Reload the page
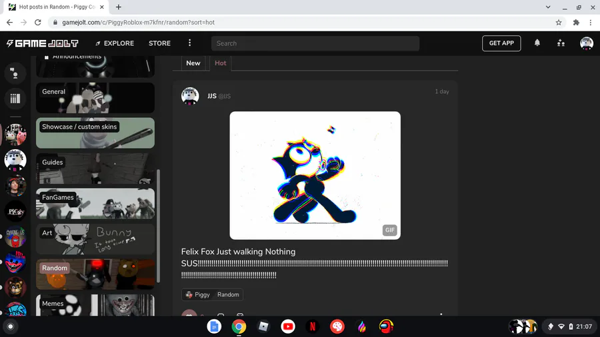This screenshot has width=600, height=337. point(37,23)
